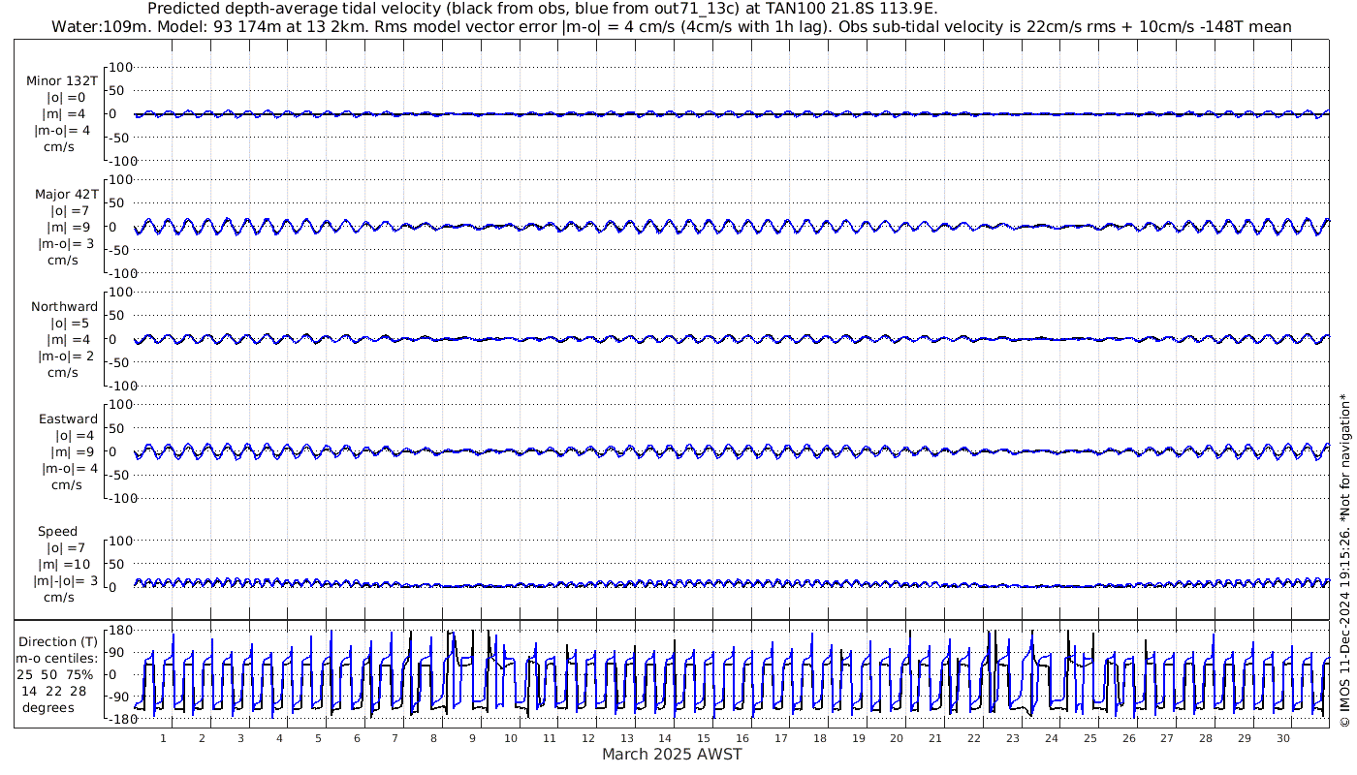Click the IMOS copyright vertical text
The image size is (1357, 775).
(1344, 561)
